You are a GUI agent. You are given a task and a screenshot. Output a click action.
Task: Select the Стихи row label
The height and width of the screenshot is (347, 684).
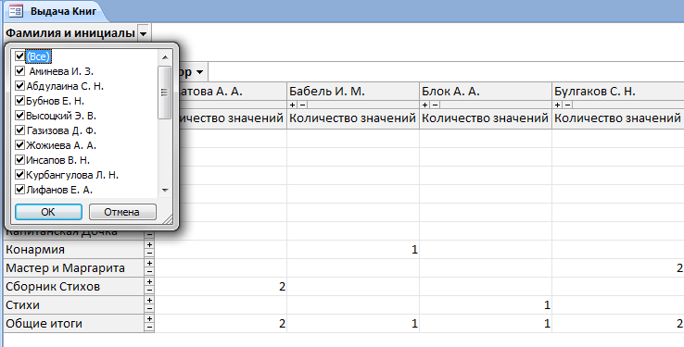point(74,304)
